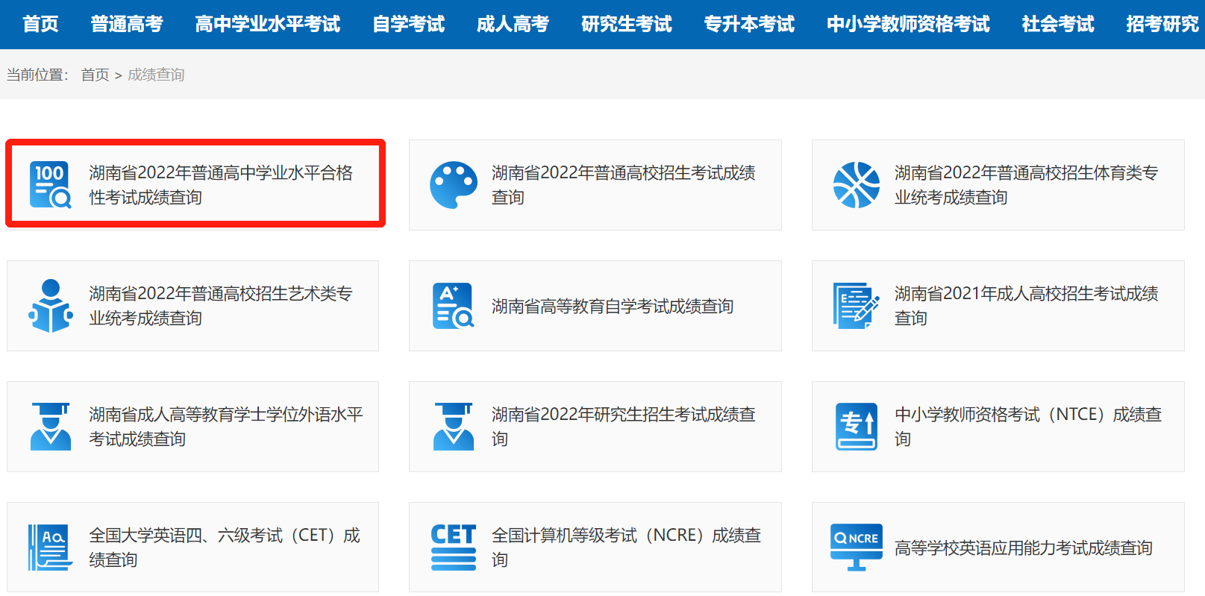This screenshot has width=1205, height=596.
Task: Click the CET striped logo icon
Action: [x=453, y=547]
